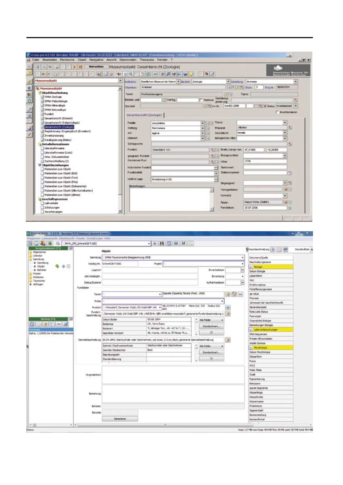
Task: Click the M icon in the Edaphobase toolbar
Action: pyautogui.click(x=183, y=243)
